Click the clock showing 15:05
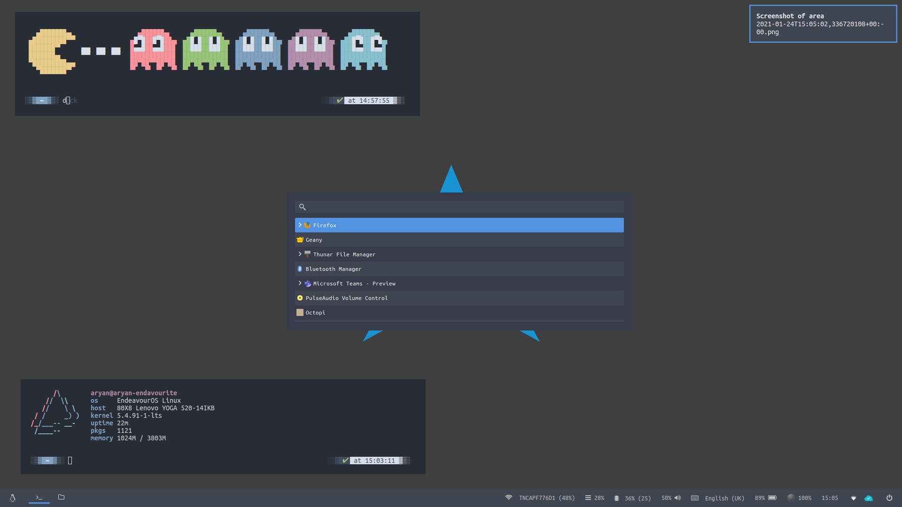The height and width of the screenshot is (507, 902). 830,498
